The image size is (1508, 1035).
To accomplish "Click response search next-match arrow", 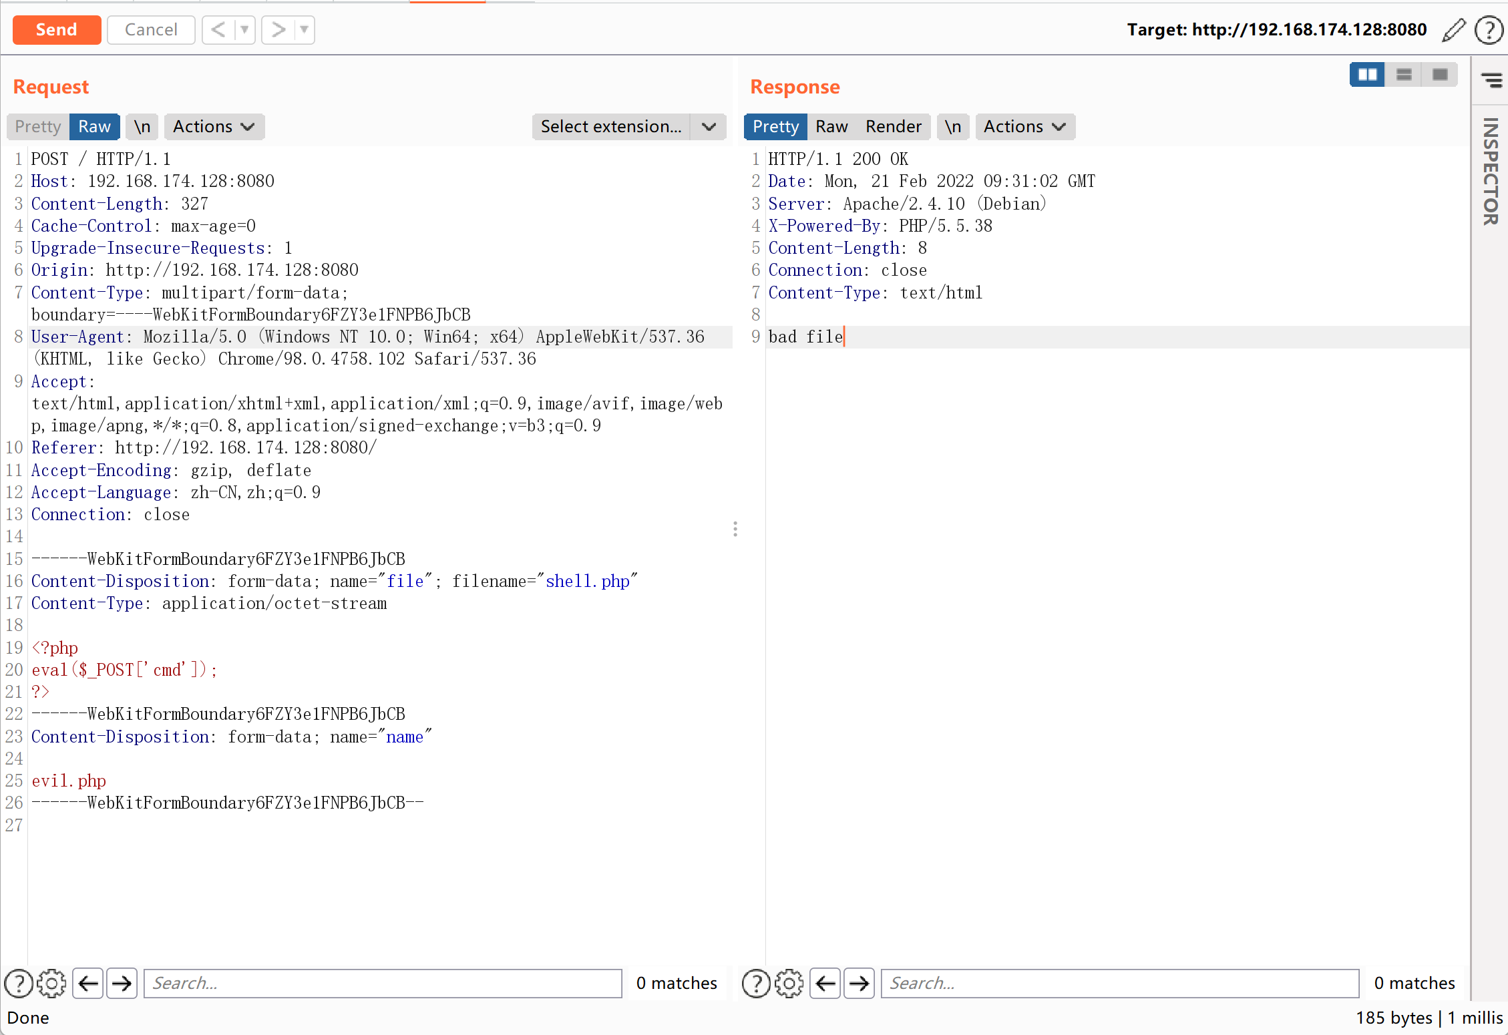I will [859, 984].
